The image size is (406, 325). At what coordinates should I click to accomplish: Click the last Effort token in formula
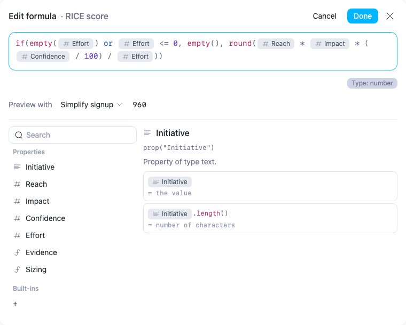(x=135, y=57)
